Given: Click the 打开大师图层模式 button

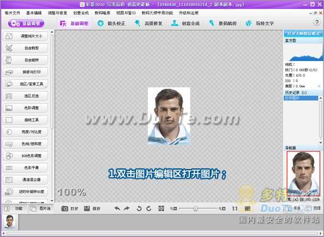Looking at the screenshot, I should pyautogui.click(x=303, y=34).
